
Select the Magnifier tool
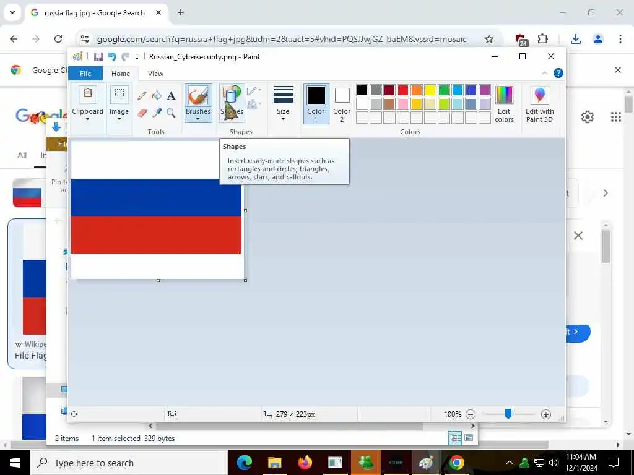pyautogui.click(x=171, y=113)
